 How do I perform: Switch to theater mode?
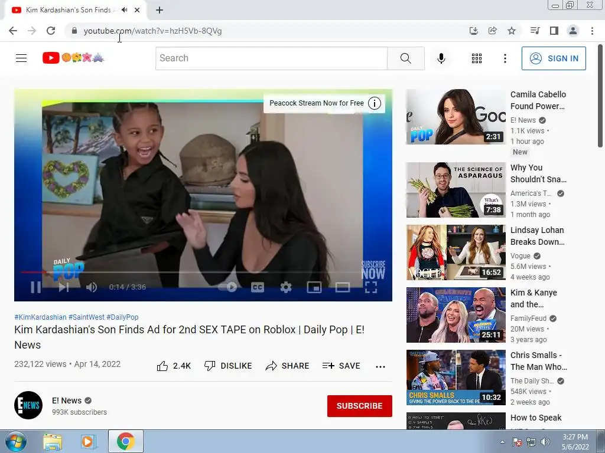[x=342, y=287]
